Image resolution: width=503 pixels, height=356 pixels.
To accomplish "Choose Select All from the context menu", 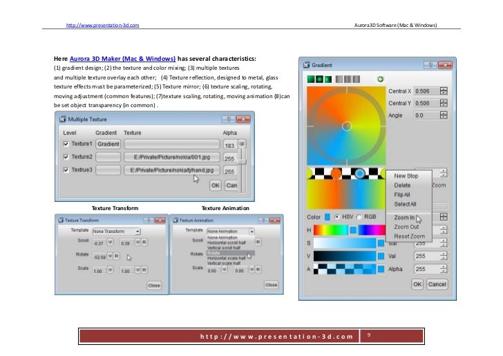I will pyautogui.click(x=405, y=204).
